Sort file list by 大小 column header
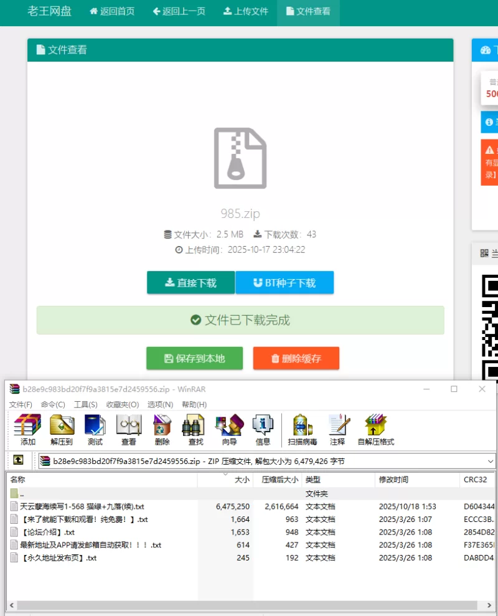 (242, 480)
